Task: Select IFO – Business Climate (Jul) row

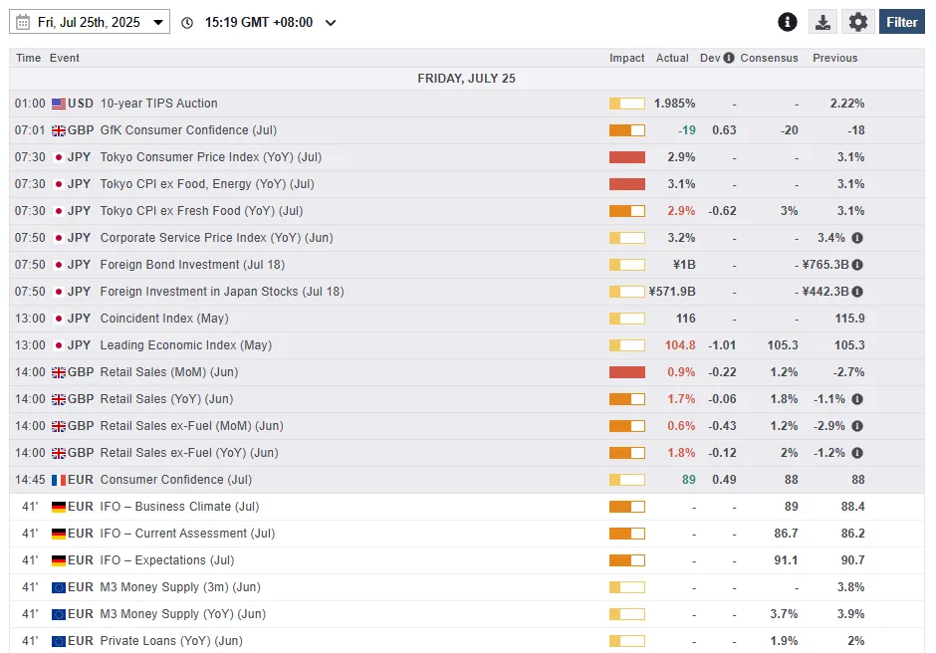Action: [x=179, y=507]
